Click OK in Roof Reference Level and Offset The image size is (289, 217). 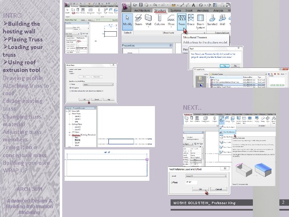point(201,189)
